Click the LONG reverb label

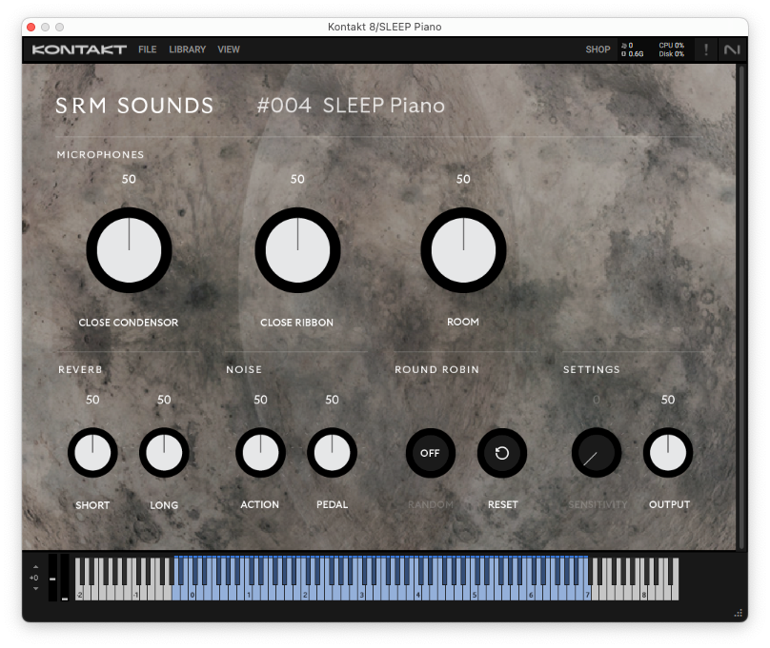(x=164, y=505)
